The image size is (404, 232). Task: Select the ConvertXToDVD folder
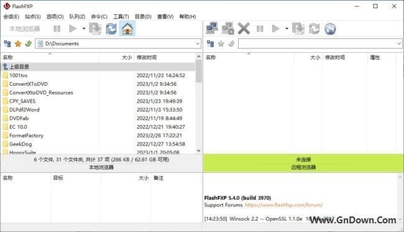point(98,84)
